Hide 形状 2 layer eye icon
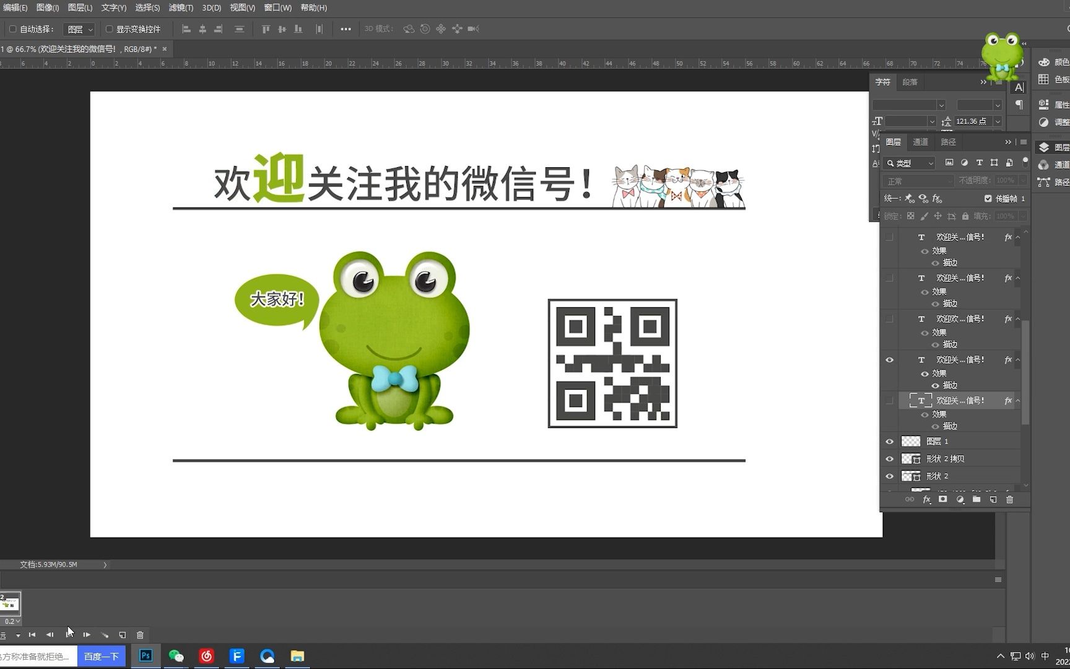 coord(889,476)
